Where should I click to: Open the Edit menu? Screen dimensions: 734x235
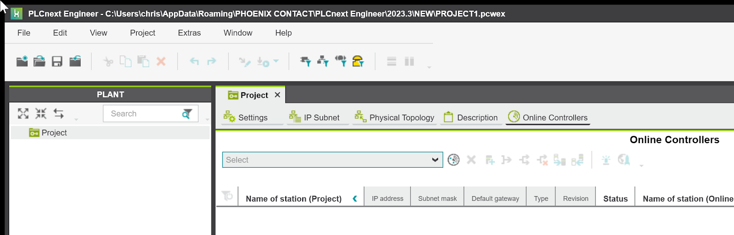click(60, 33)
